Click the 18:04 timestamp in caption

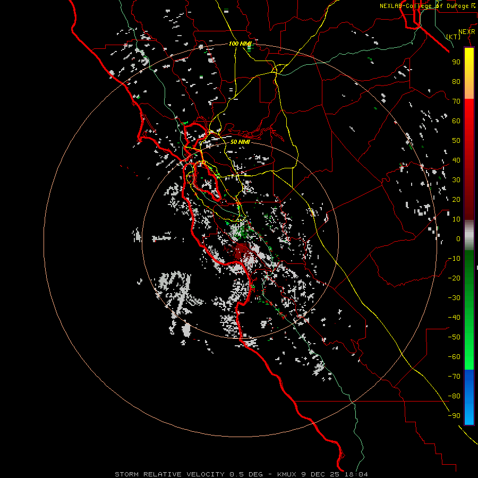pos(356,474)
